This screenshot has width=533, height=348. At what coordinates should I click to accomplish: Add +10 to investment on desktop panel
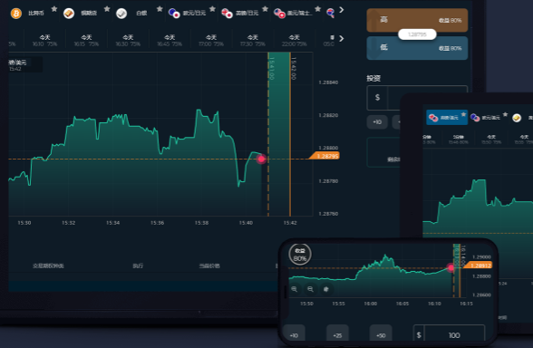click(377, 122)
